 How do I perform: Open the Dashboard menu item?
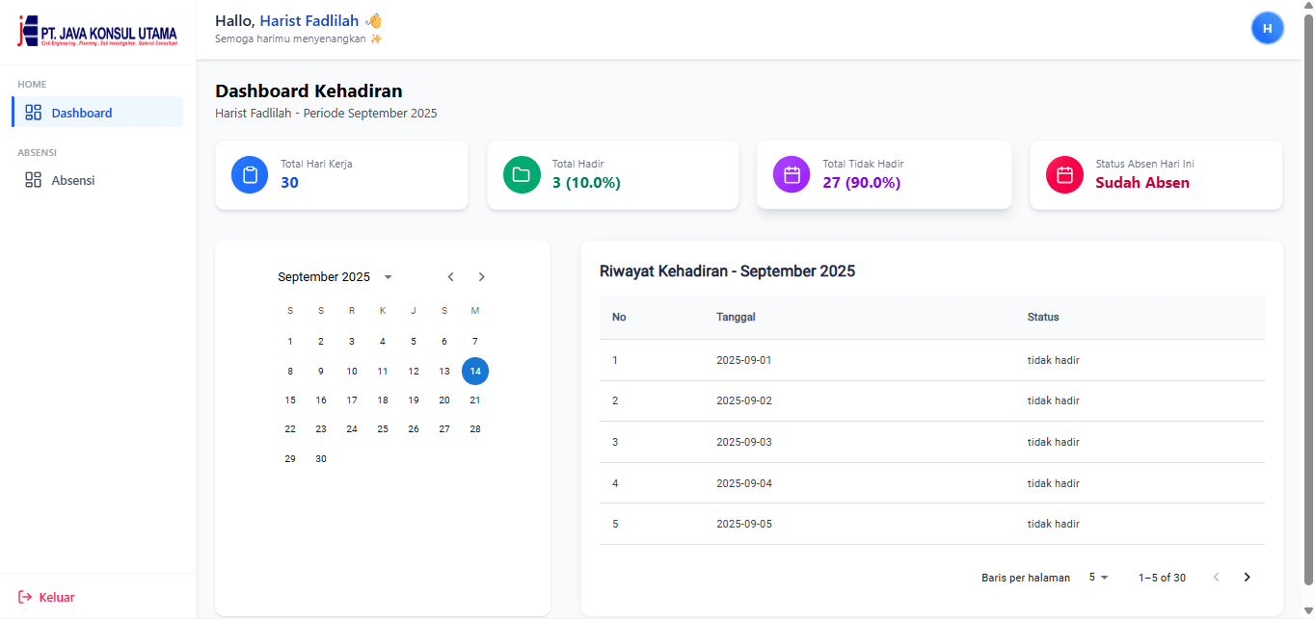(x=82, y=113)
